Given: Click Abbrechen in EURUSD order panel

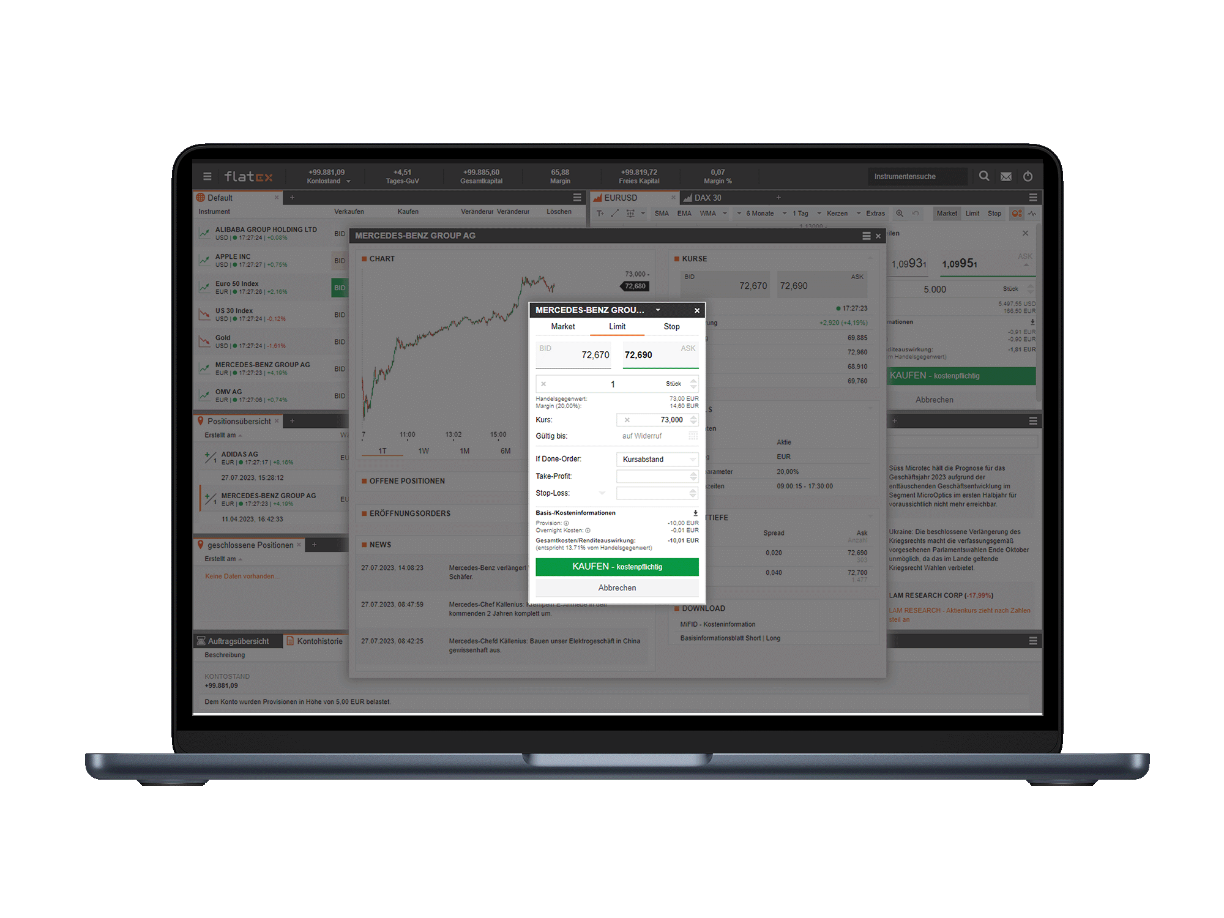Looking at the screenshot, I should pos(935,400).
